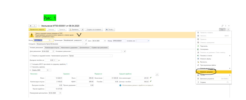Toggle Начислить зарплату checkbox

tap(31, 67)
